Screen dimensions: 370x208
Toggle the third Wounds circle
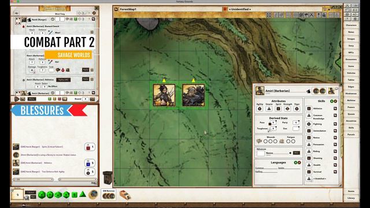point(275,141)
